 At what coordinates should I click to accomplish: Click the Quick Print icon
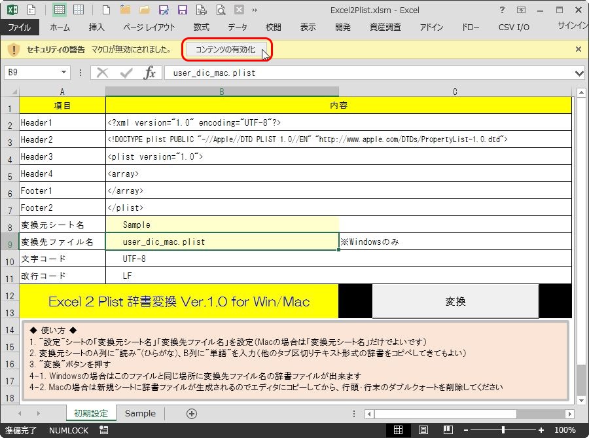pos(203,10)
